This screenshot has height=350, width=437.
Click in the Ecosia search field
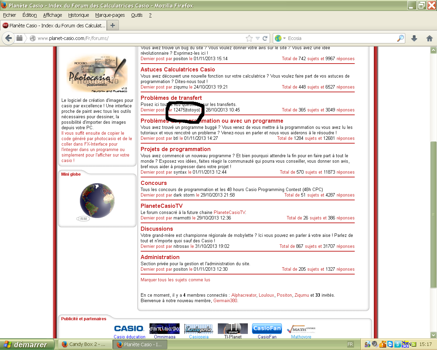pyautogui.click(x=341, y=38)
